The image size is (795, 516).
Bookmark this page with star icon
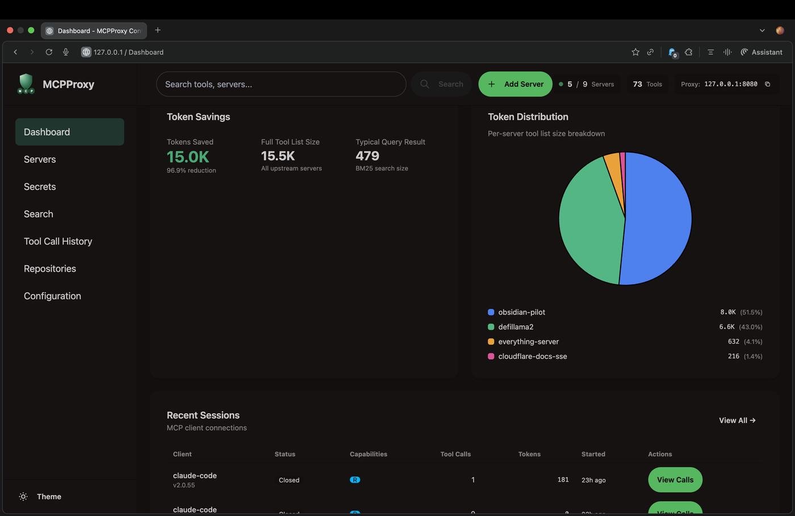635,52
